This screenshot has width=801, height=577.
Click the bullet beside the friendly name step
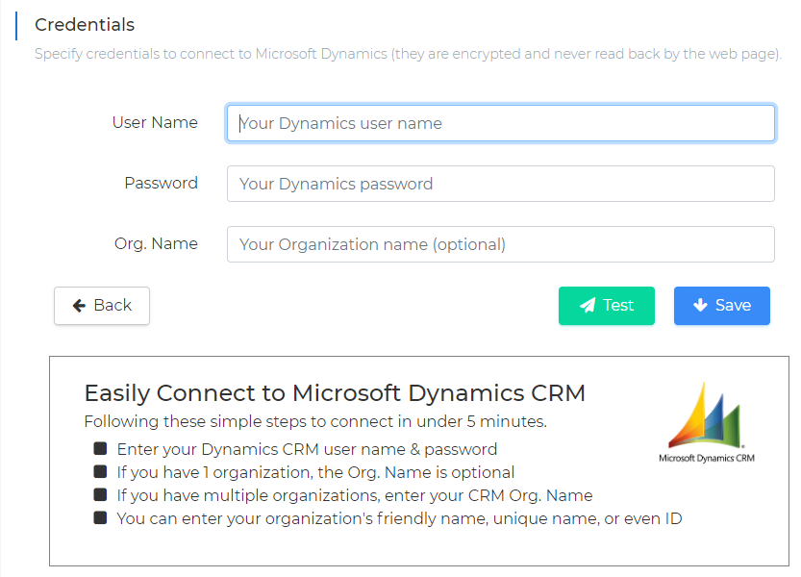click(100, 517)
